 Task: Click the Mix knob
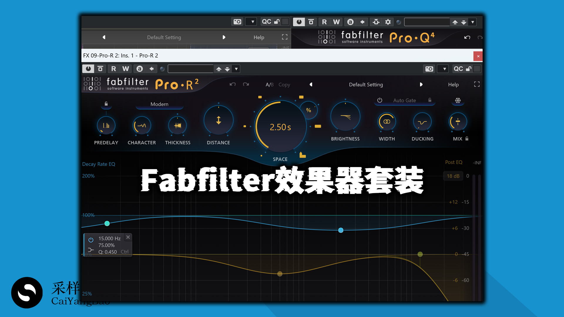(x=458, y=122)
